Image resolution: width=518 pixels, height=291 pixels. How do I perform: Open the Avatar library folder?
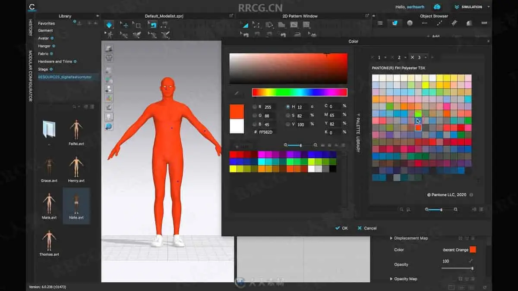click(43, 38)
